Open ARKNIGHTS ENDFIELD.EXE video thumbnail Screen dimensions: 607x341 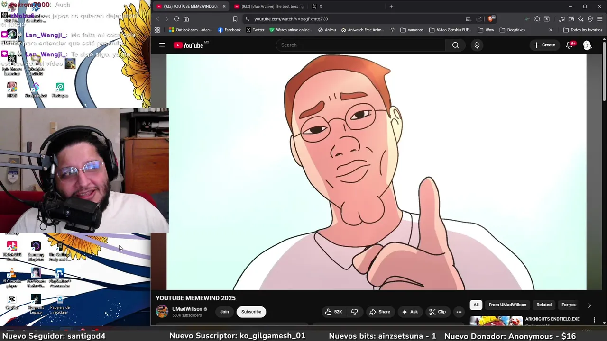coord(496,321)
